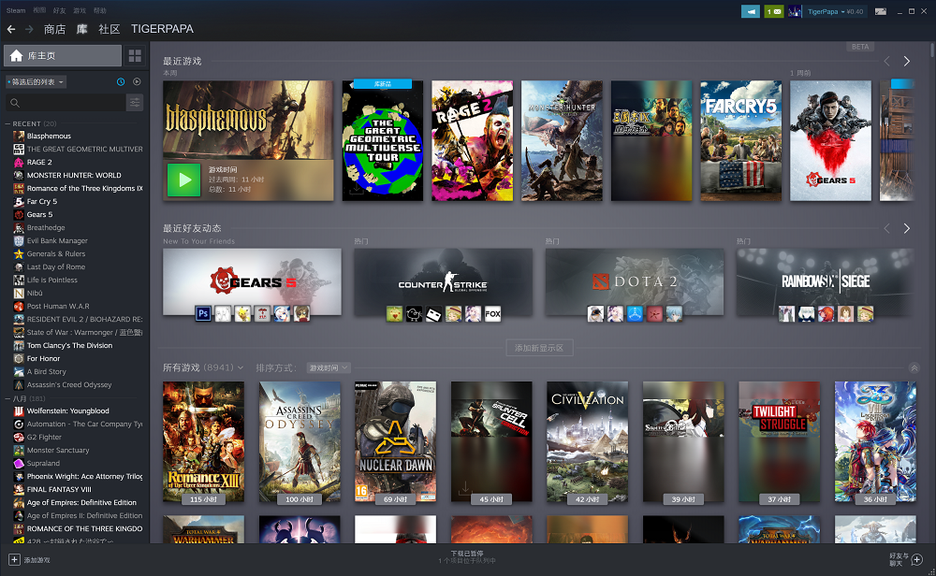The image size is (936, 576).
Task: Collapse the RECENT category
Action: tap(7, 124)
